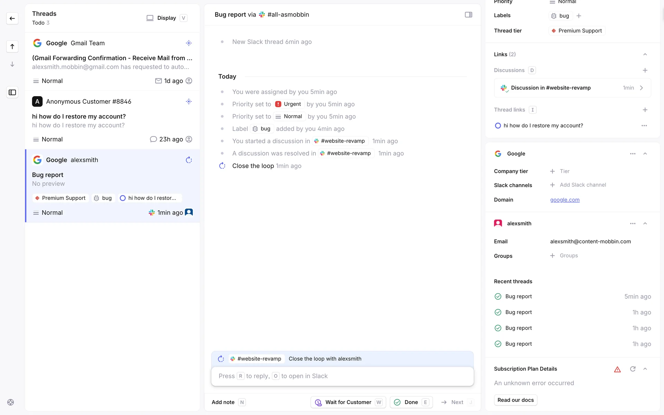
Task: Go to next thread with down arrow
Action: pyautogui.click(x=12, y=64)
